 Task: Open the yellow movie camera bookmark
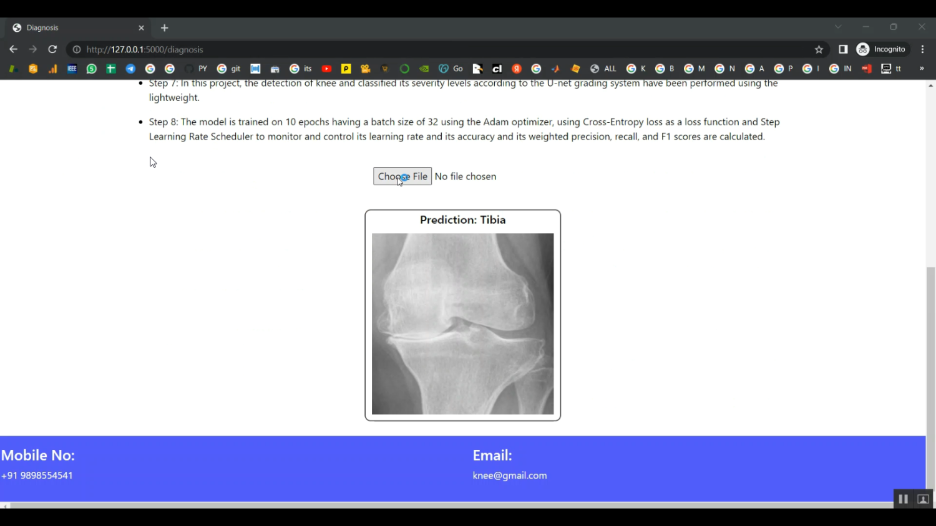366,69
